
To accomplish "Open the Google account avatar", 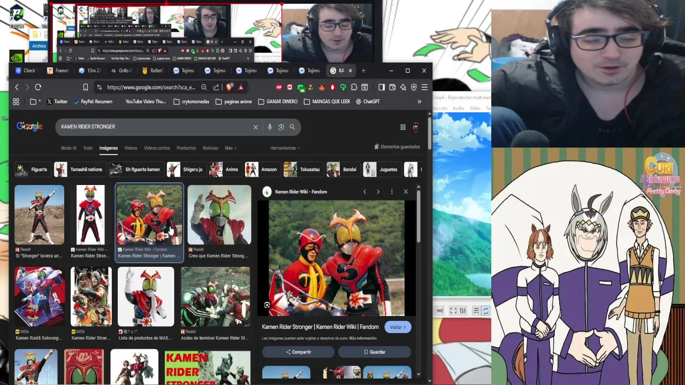I will coord(416,127).
